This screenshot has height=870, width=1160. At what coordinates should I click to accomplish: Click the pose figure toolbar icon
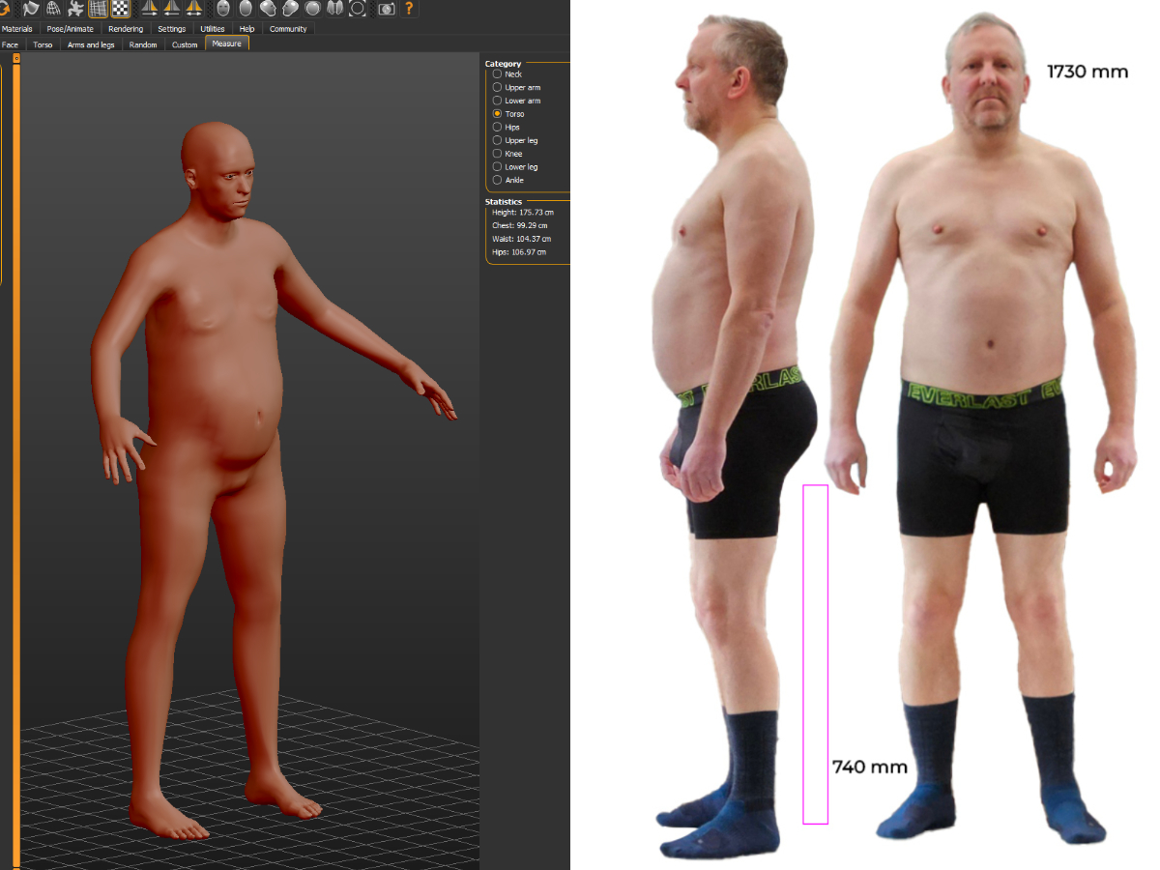coord(75,9)
